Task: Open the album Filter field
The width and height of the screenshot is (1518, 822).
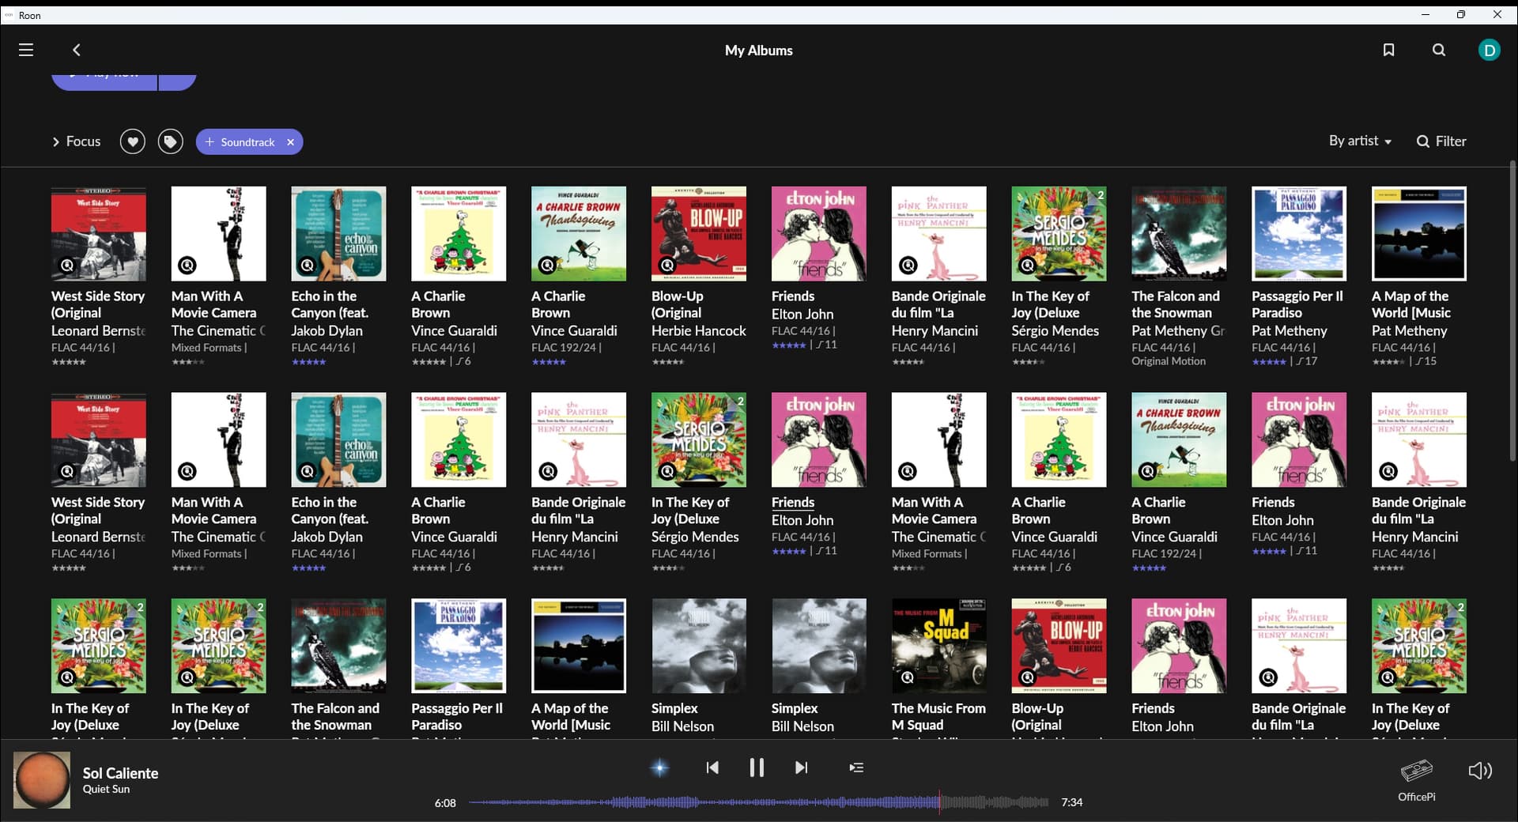Action: coord(1441,141)
